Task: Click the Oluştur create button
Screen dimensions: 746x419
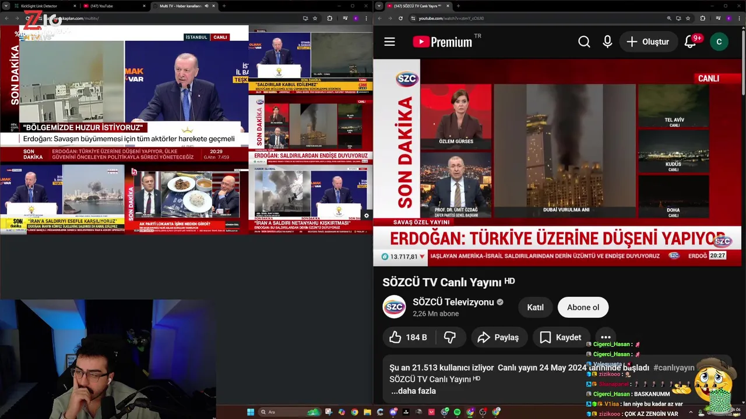Action: point(648,42)
